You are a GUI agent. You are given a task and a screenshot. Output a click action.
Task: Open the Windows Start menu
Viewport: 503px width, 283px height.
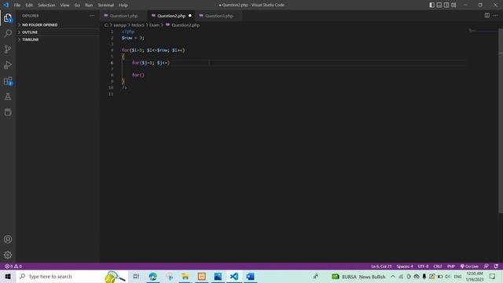pyautogui.click(x=8, y=276)
